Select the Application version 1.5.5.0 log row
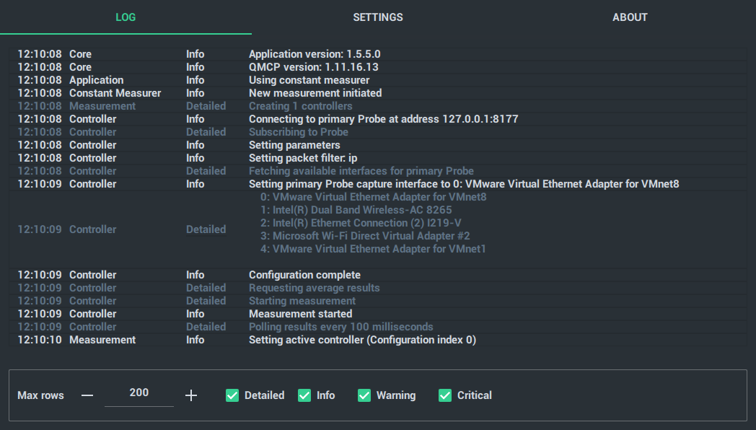 [x=378, y=54]
